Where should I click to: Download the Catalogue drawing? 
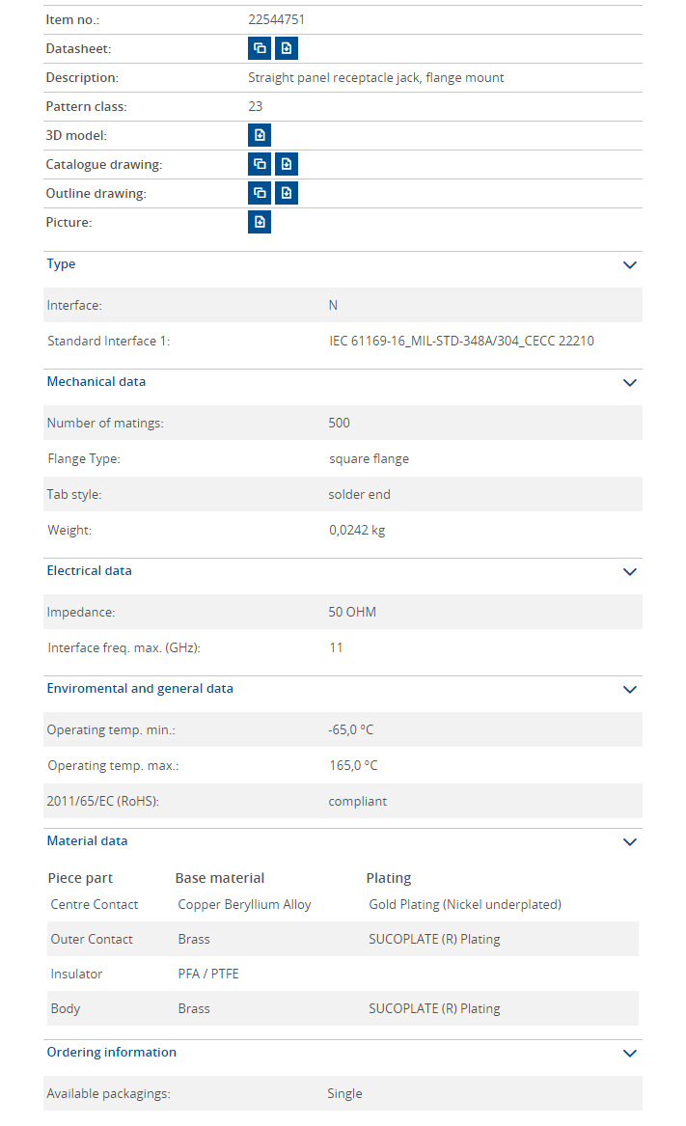click(x=287, y=164)
